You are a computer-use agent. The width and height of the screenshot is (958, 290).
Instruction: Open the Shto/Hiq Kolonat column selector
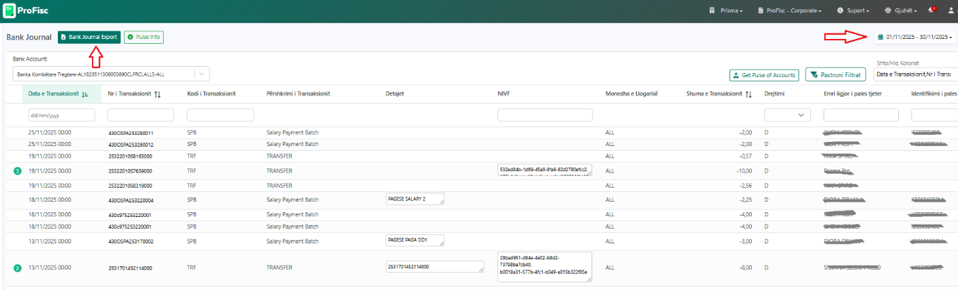[915, 74]
